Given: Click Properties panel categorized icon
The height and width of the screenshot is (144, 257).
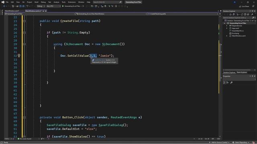Looking at the screenshot, I should [224, 83].
